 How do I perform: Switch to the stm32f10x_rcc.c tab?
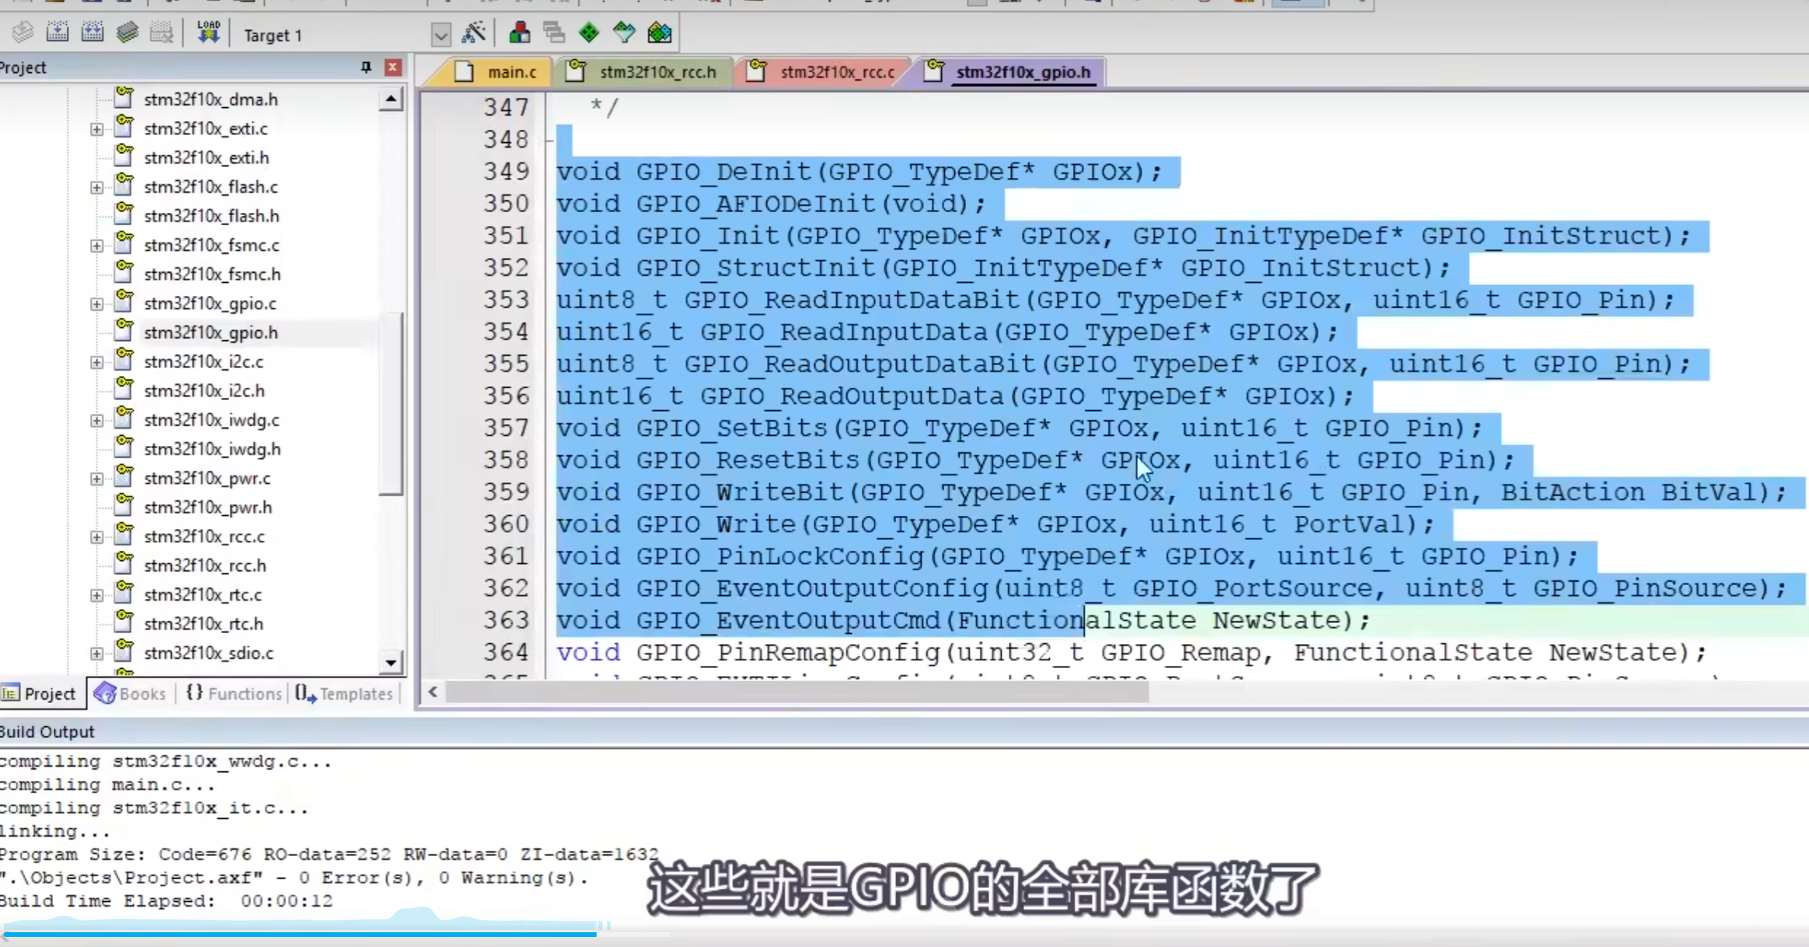[x=837, y=72]
